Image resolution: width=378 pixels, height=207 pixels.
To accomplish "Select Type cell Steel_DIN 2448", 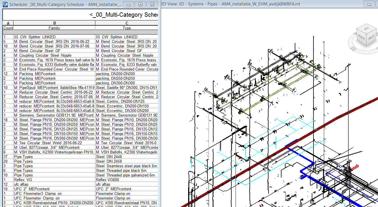I will (x=127, y=157).
